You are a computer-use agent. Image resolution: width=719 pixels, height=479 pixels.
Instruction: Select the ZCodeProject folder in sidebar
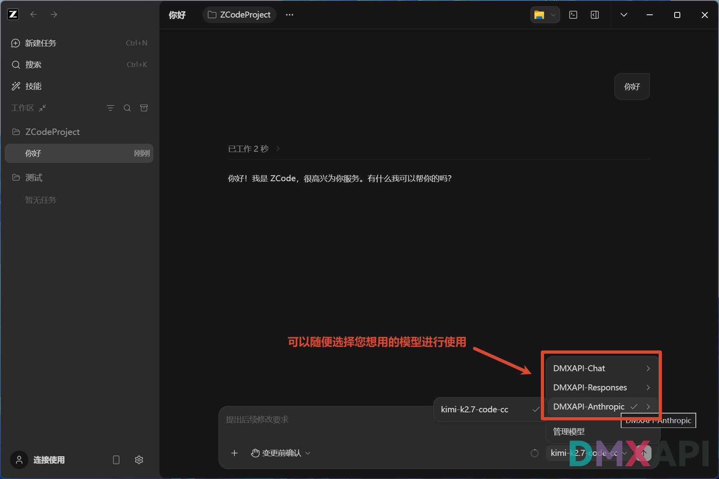click(79, 132)
